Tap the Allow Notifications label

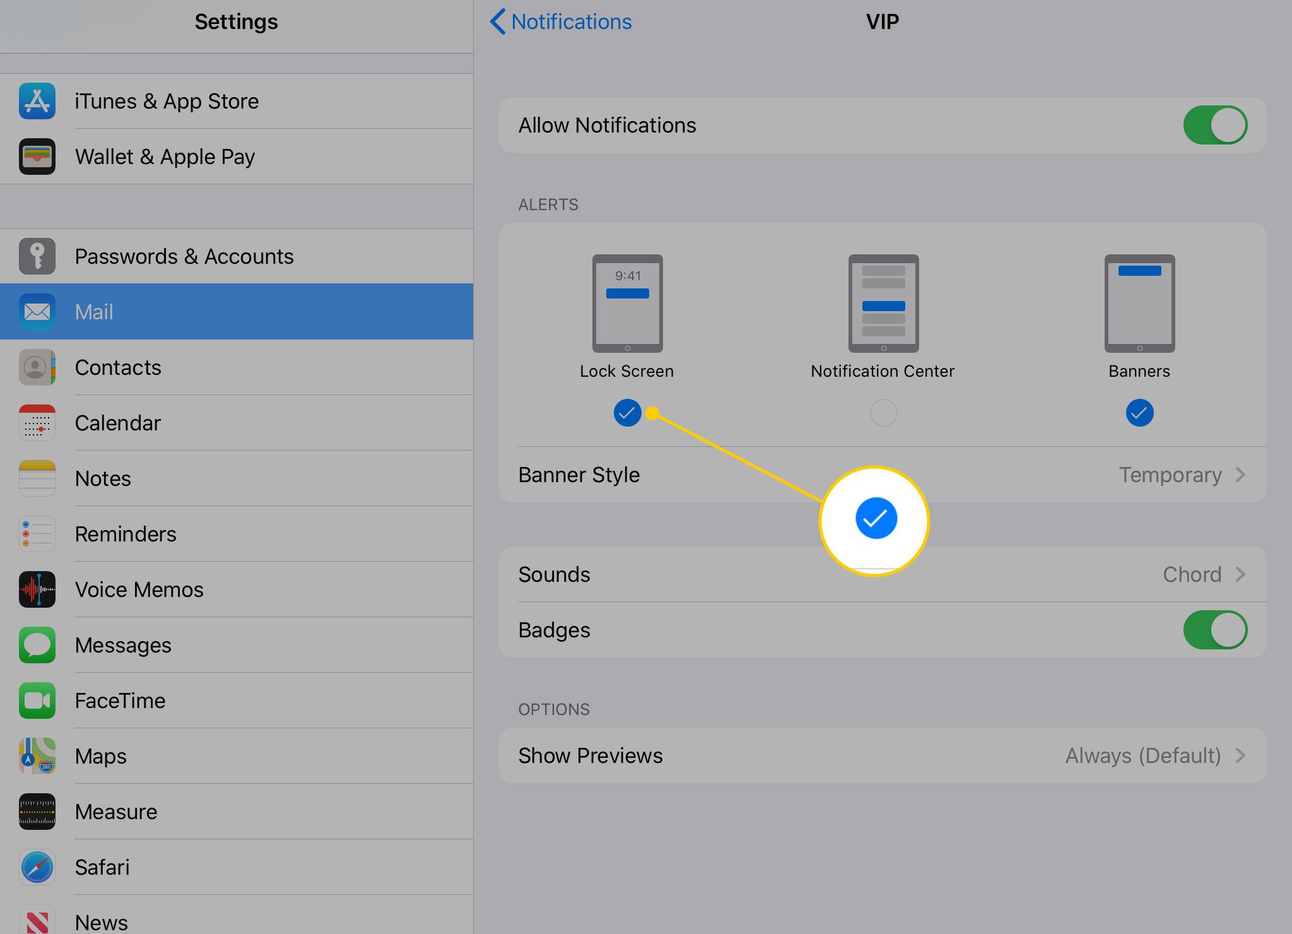pos(607,125)
